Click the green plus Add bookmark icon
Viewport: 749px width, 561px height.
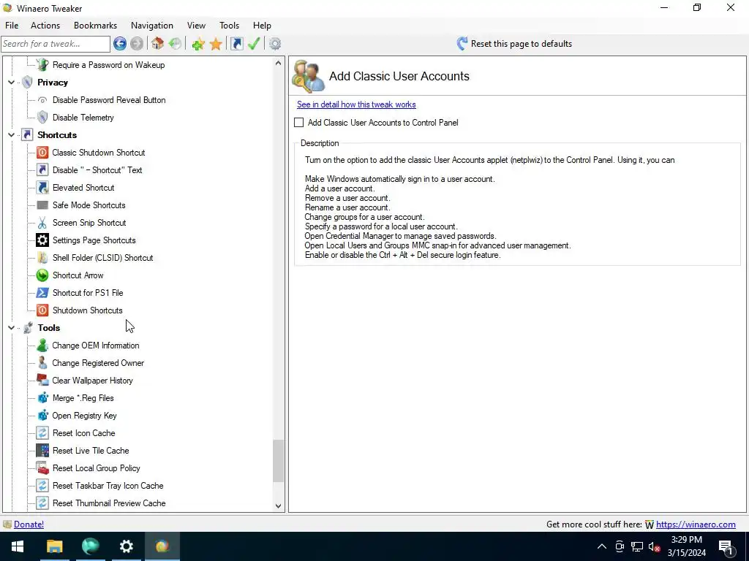click(197, 44)
